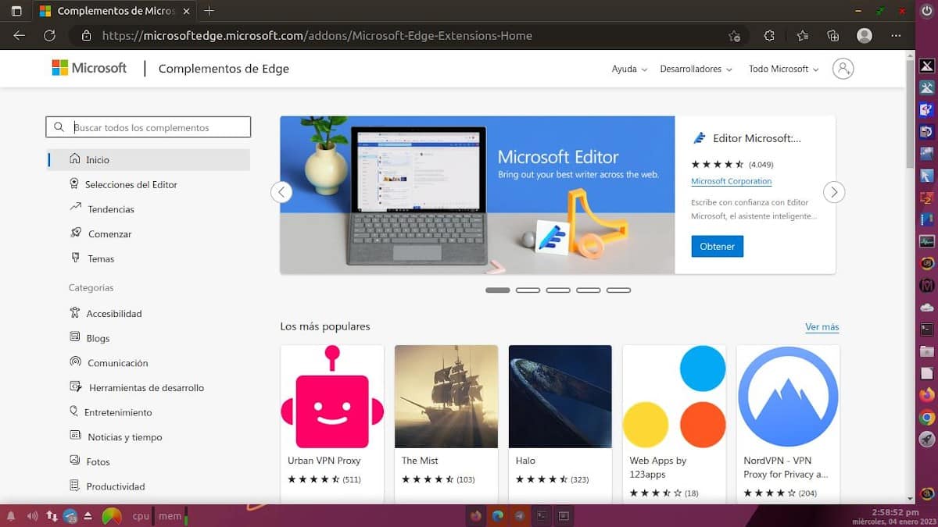Show next carousel slide
This screenshot has height=527, width=938.
point(834,192)
